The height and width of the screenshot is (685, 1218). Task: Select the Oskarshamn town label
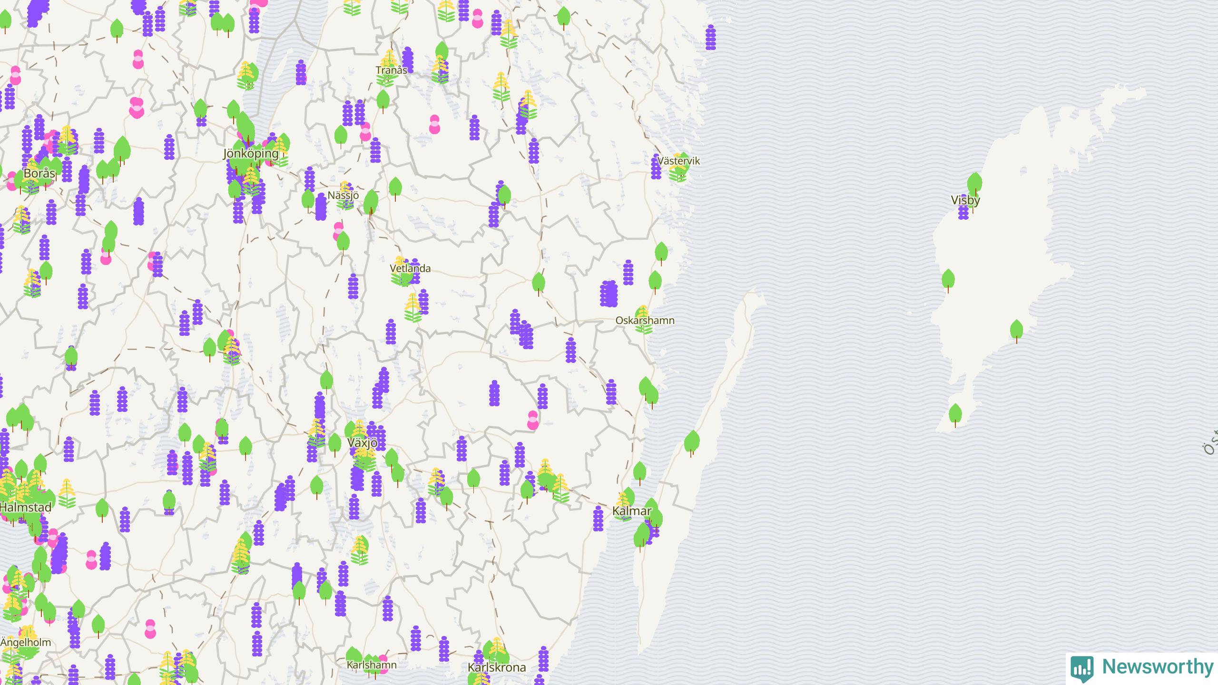click(645, 321)
